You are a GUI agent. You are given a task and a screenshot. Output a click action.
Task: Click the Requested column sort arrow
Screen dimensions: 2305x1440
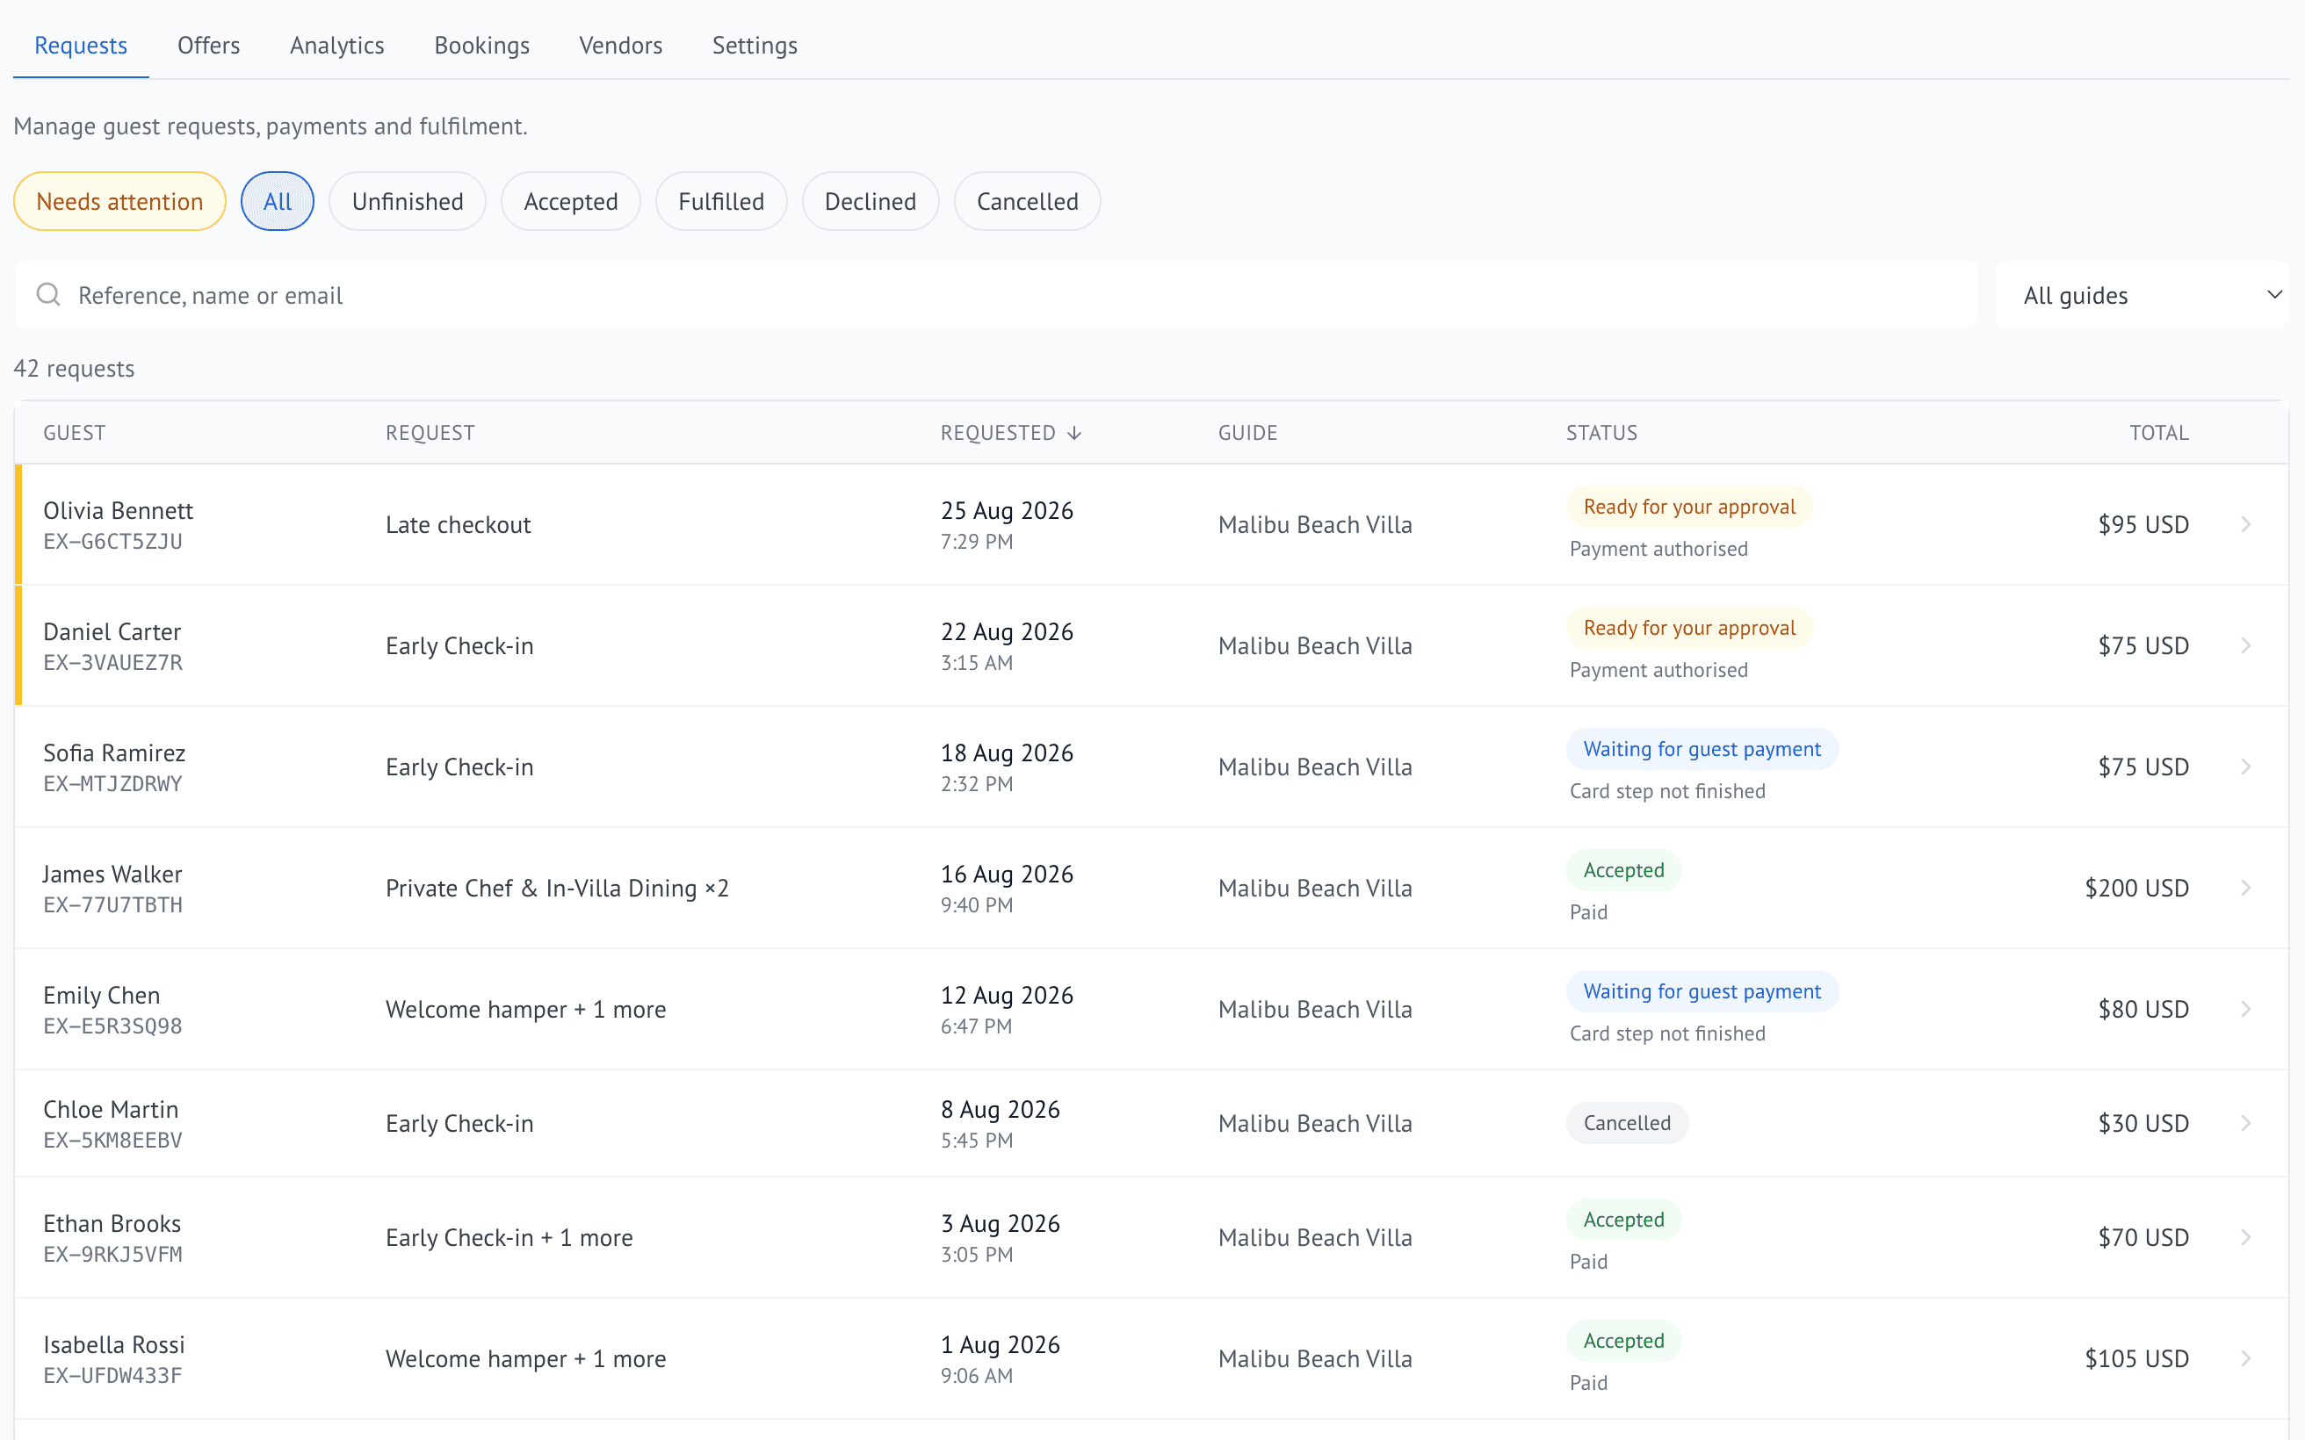pos(1074,434)
